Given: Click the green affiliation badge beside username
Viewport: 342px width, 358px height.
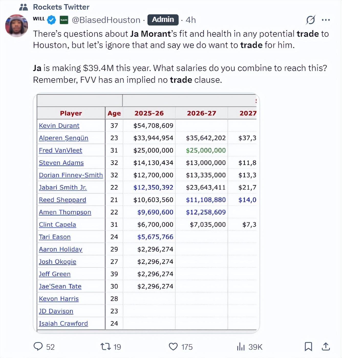Looking at the screenshot, I should pyautogui.click(x=64, y=20).
